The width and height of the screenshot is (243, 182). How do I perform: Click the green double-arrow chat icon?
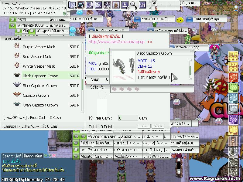coord(46,155)
